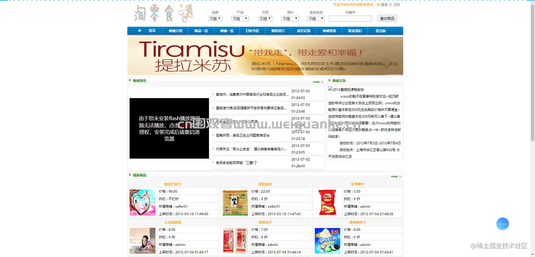Click the 关键字 search input field
Screen dimensions: 535x257
tap(350, 18)
